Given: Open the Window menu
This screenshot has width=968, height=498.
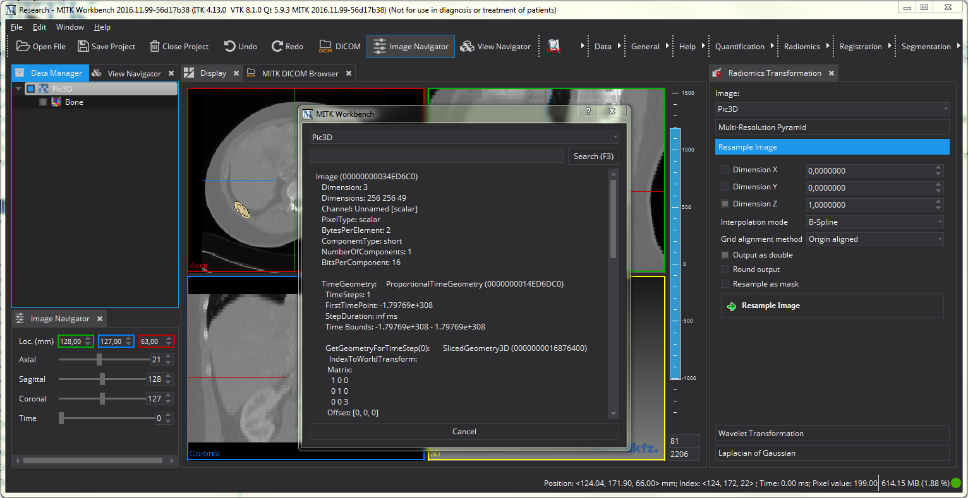Looking at the screenshot, I should [70, 27].
